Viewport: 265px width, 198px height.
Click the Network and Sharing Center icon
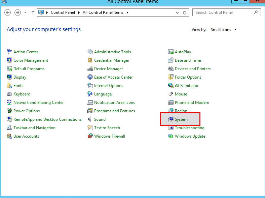pos(9,103)
